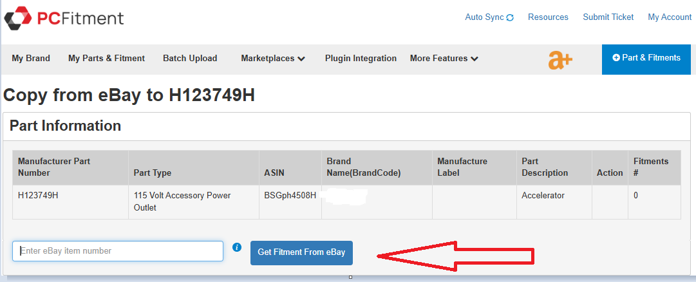This screenshot has height=282, width=696.
Task: Click the Brand Name(BrandCode) column header
Action: pos(377,167)
